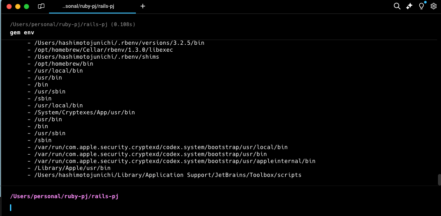The width and height of the screenshot is (441, 216).
Task: Minimize the window with yellow button
Action: pyautogui.click(x=18, y=7)
